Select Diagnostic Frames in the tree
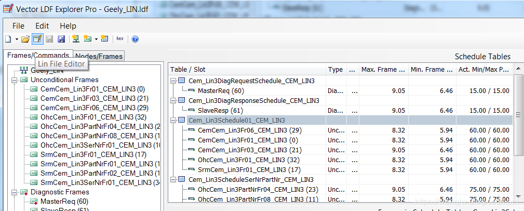The height and width of the screenshot is (211, 524). click(x=60, y=192)
